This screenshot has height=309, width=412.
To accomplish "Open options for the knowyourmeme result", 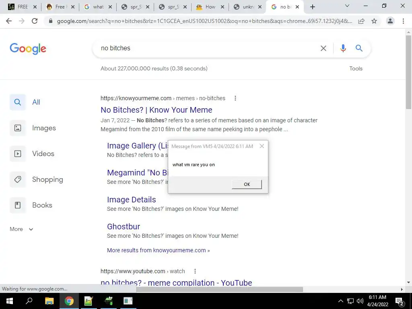I will tap(235, 98).
